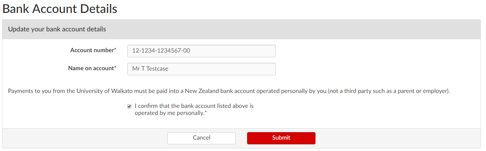Click "Update your bank account details" panel header
This screenshot has height=151, width=486.
(x=57, y=29)
